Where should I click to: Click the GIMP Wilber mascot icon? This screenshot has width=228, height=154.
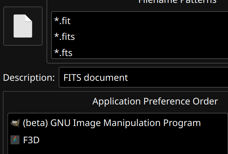coord(15,123)
